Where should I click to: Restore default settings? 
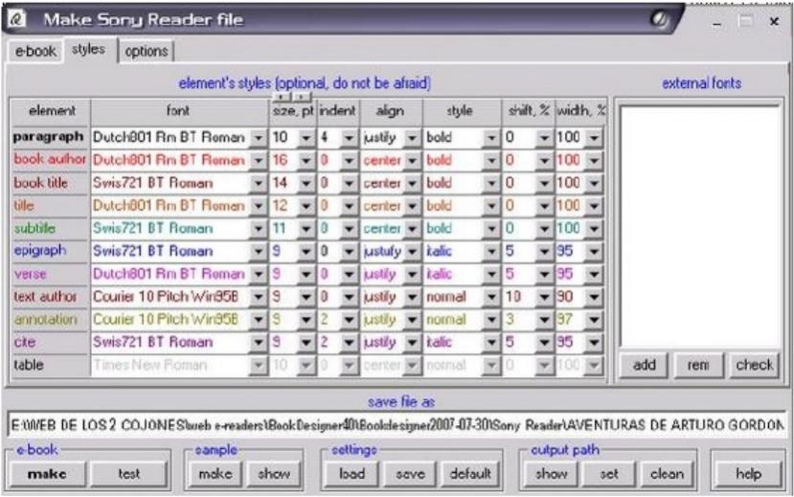pos(470,474)
